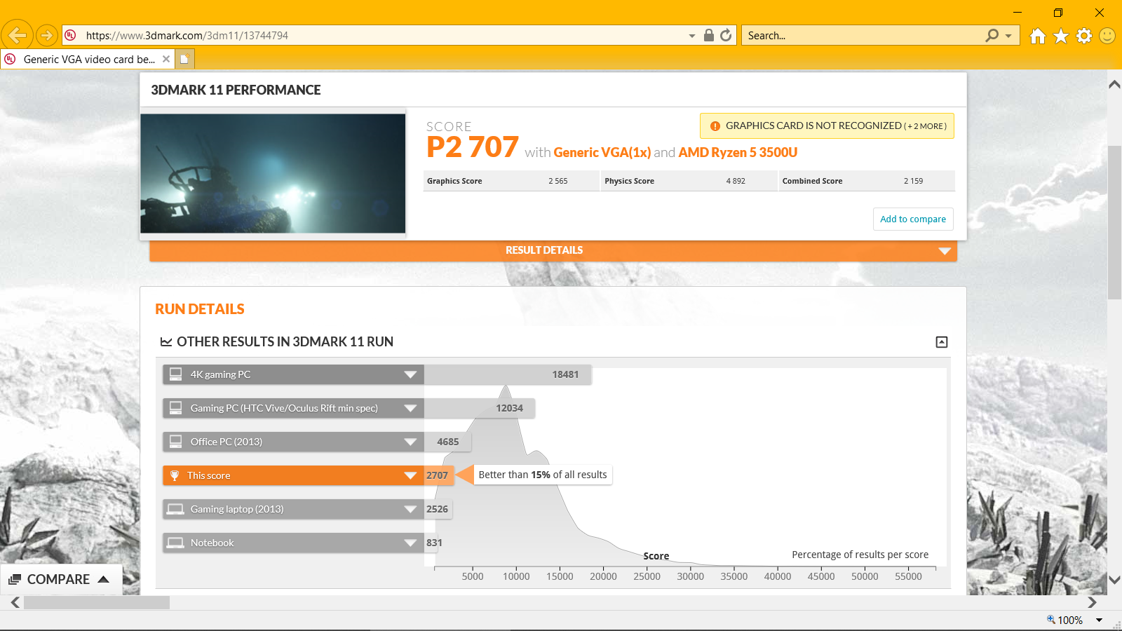Image resolution: width=1122 pixels, height=631 pixels.
Task: Open the 3DMark 11 benchmark screenshot thumbnail
Action: tap(273, 173)
